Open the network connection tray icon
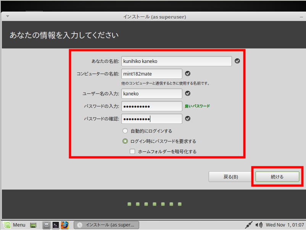The height and width of the screenshot is (230, 306). click(x=249, y=225)
